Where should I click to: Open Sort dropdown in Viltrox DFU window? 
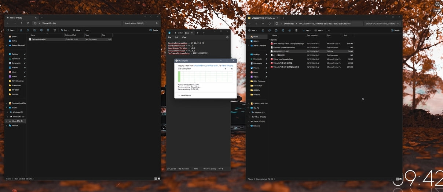coord(65,30)
